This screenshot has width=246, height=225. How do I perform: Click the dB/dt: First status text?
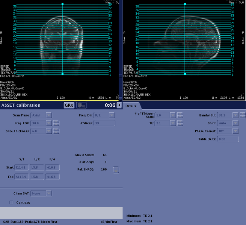pos(109,222)
